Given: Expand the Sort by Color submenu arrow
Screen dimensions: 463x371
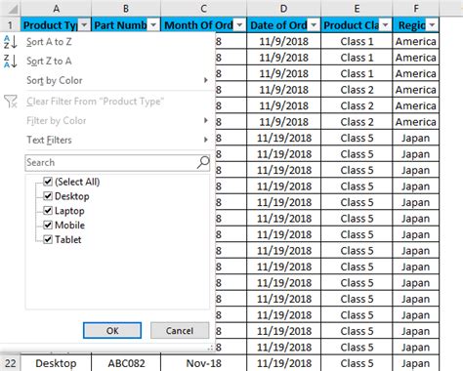Looking at the screenshot, I should 205,80.
